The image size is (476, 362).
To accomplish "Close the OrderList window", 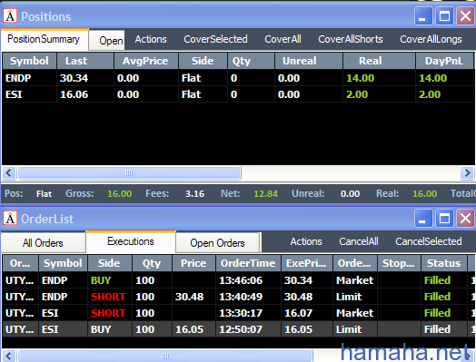I will point(465,218).
